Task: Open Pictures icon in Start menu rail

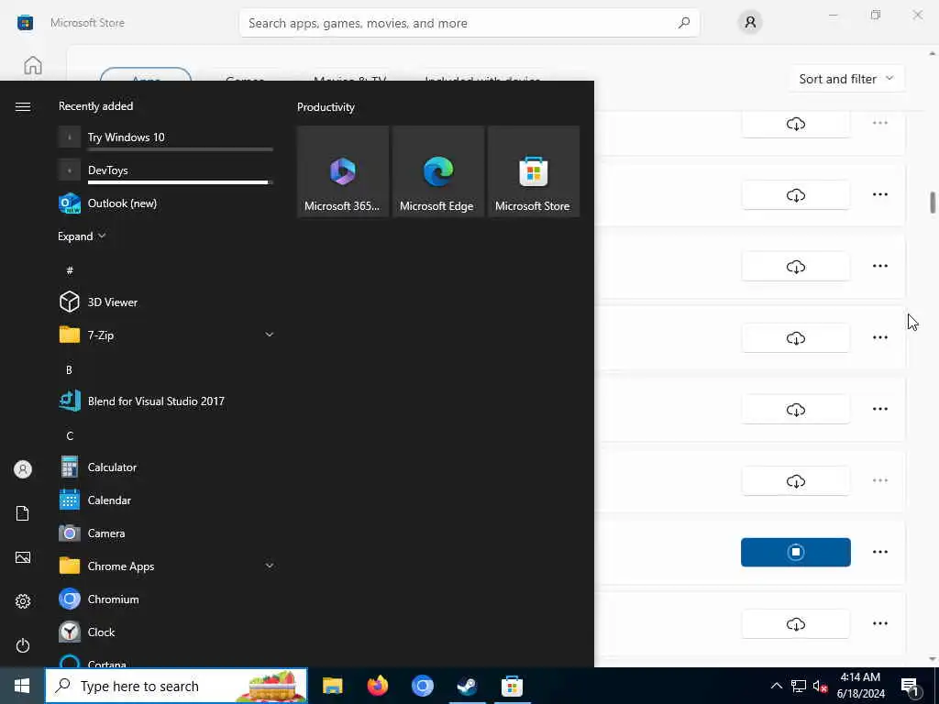Action: coord(23,557)
